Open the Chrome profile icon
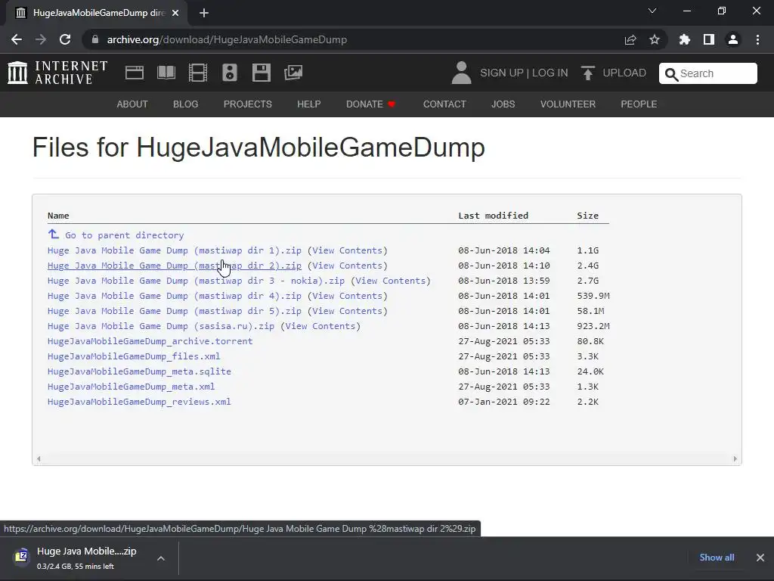Viewport: 774px width, 581px height. 733,39
